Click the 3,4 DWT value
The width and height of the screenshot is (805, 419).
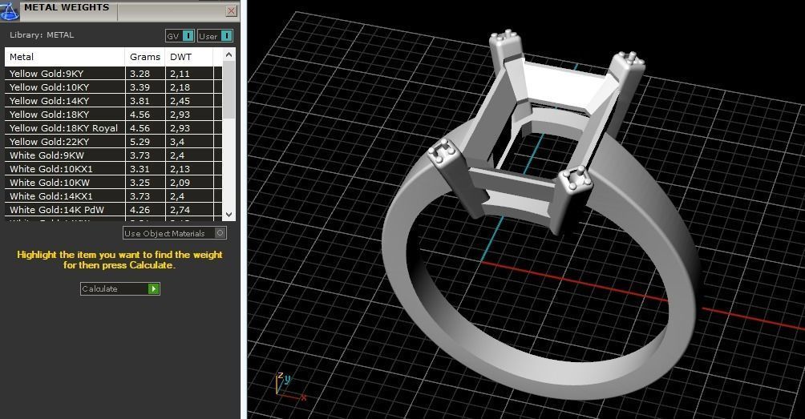[x=177, y=142]
